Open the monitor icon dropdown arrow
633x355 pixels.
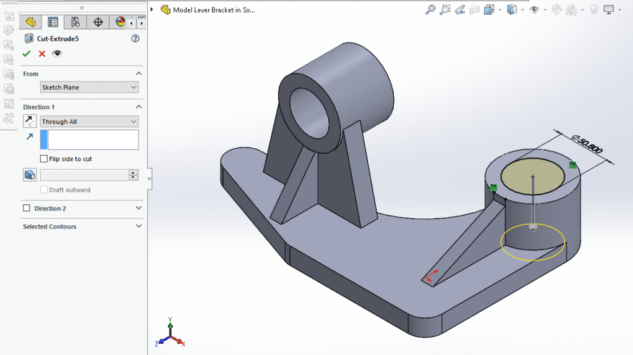pyautogui.click(x=619, y=10)
